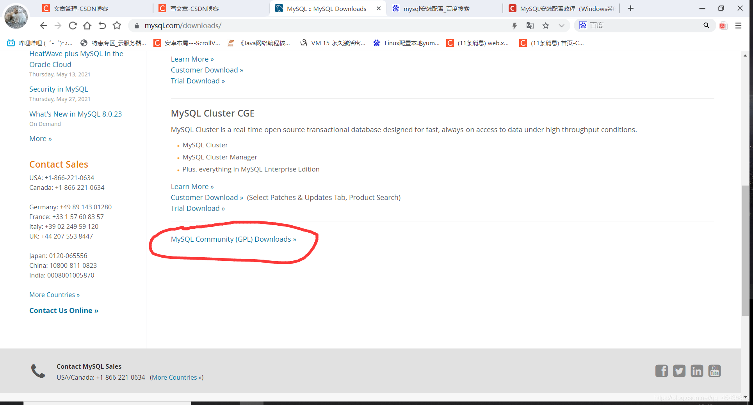Image resolution: width=753 pixels, height=405 pixels.
Task: Click the undo closed tab icon
Action: point(102,26)
